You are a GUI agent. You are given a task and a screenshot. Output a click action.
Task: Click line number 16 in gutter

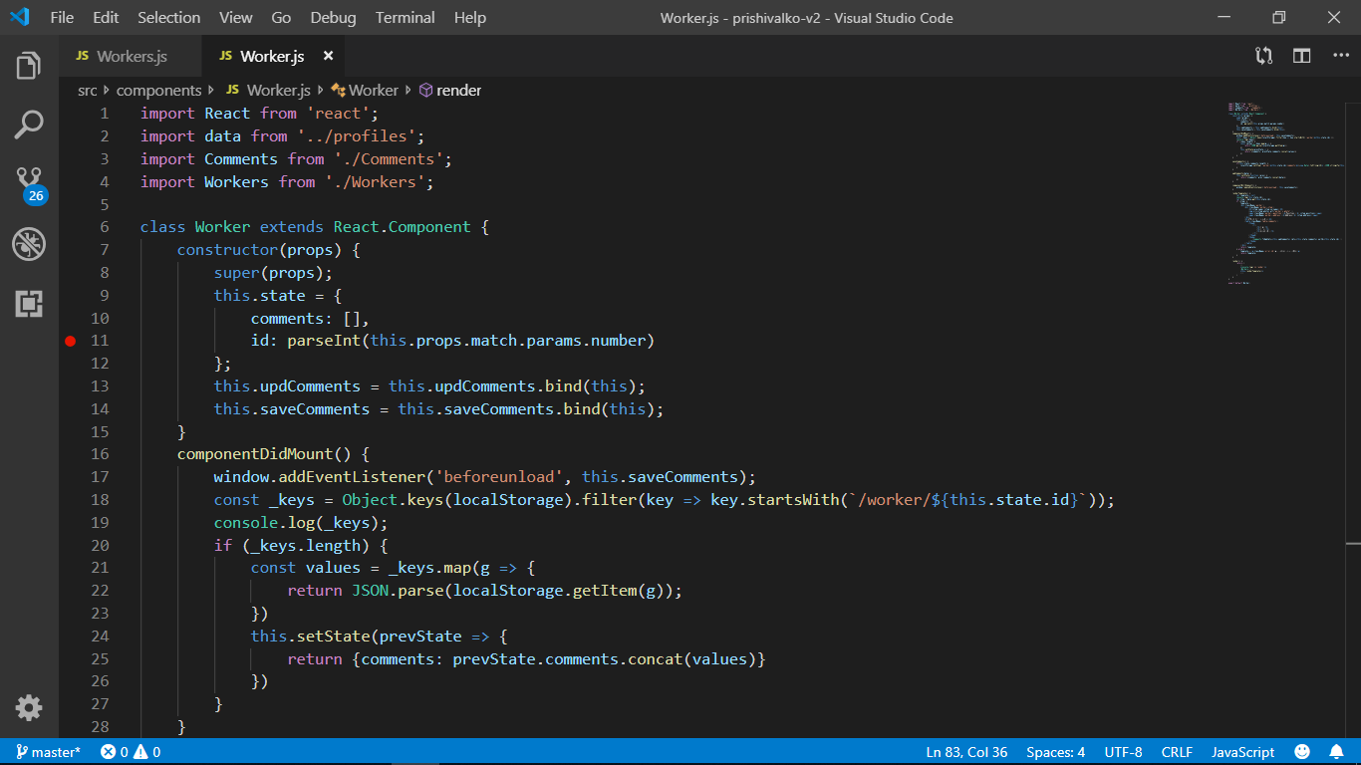100,454
